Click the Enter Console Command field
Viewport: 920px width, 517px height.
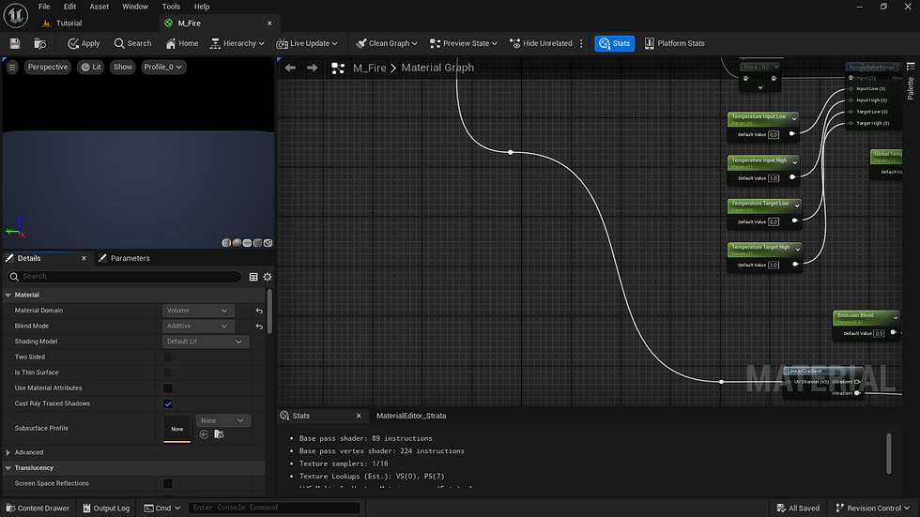pos(274,508)
